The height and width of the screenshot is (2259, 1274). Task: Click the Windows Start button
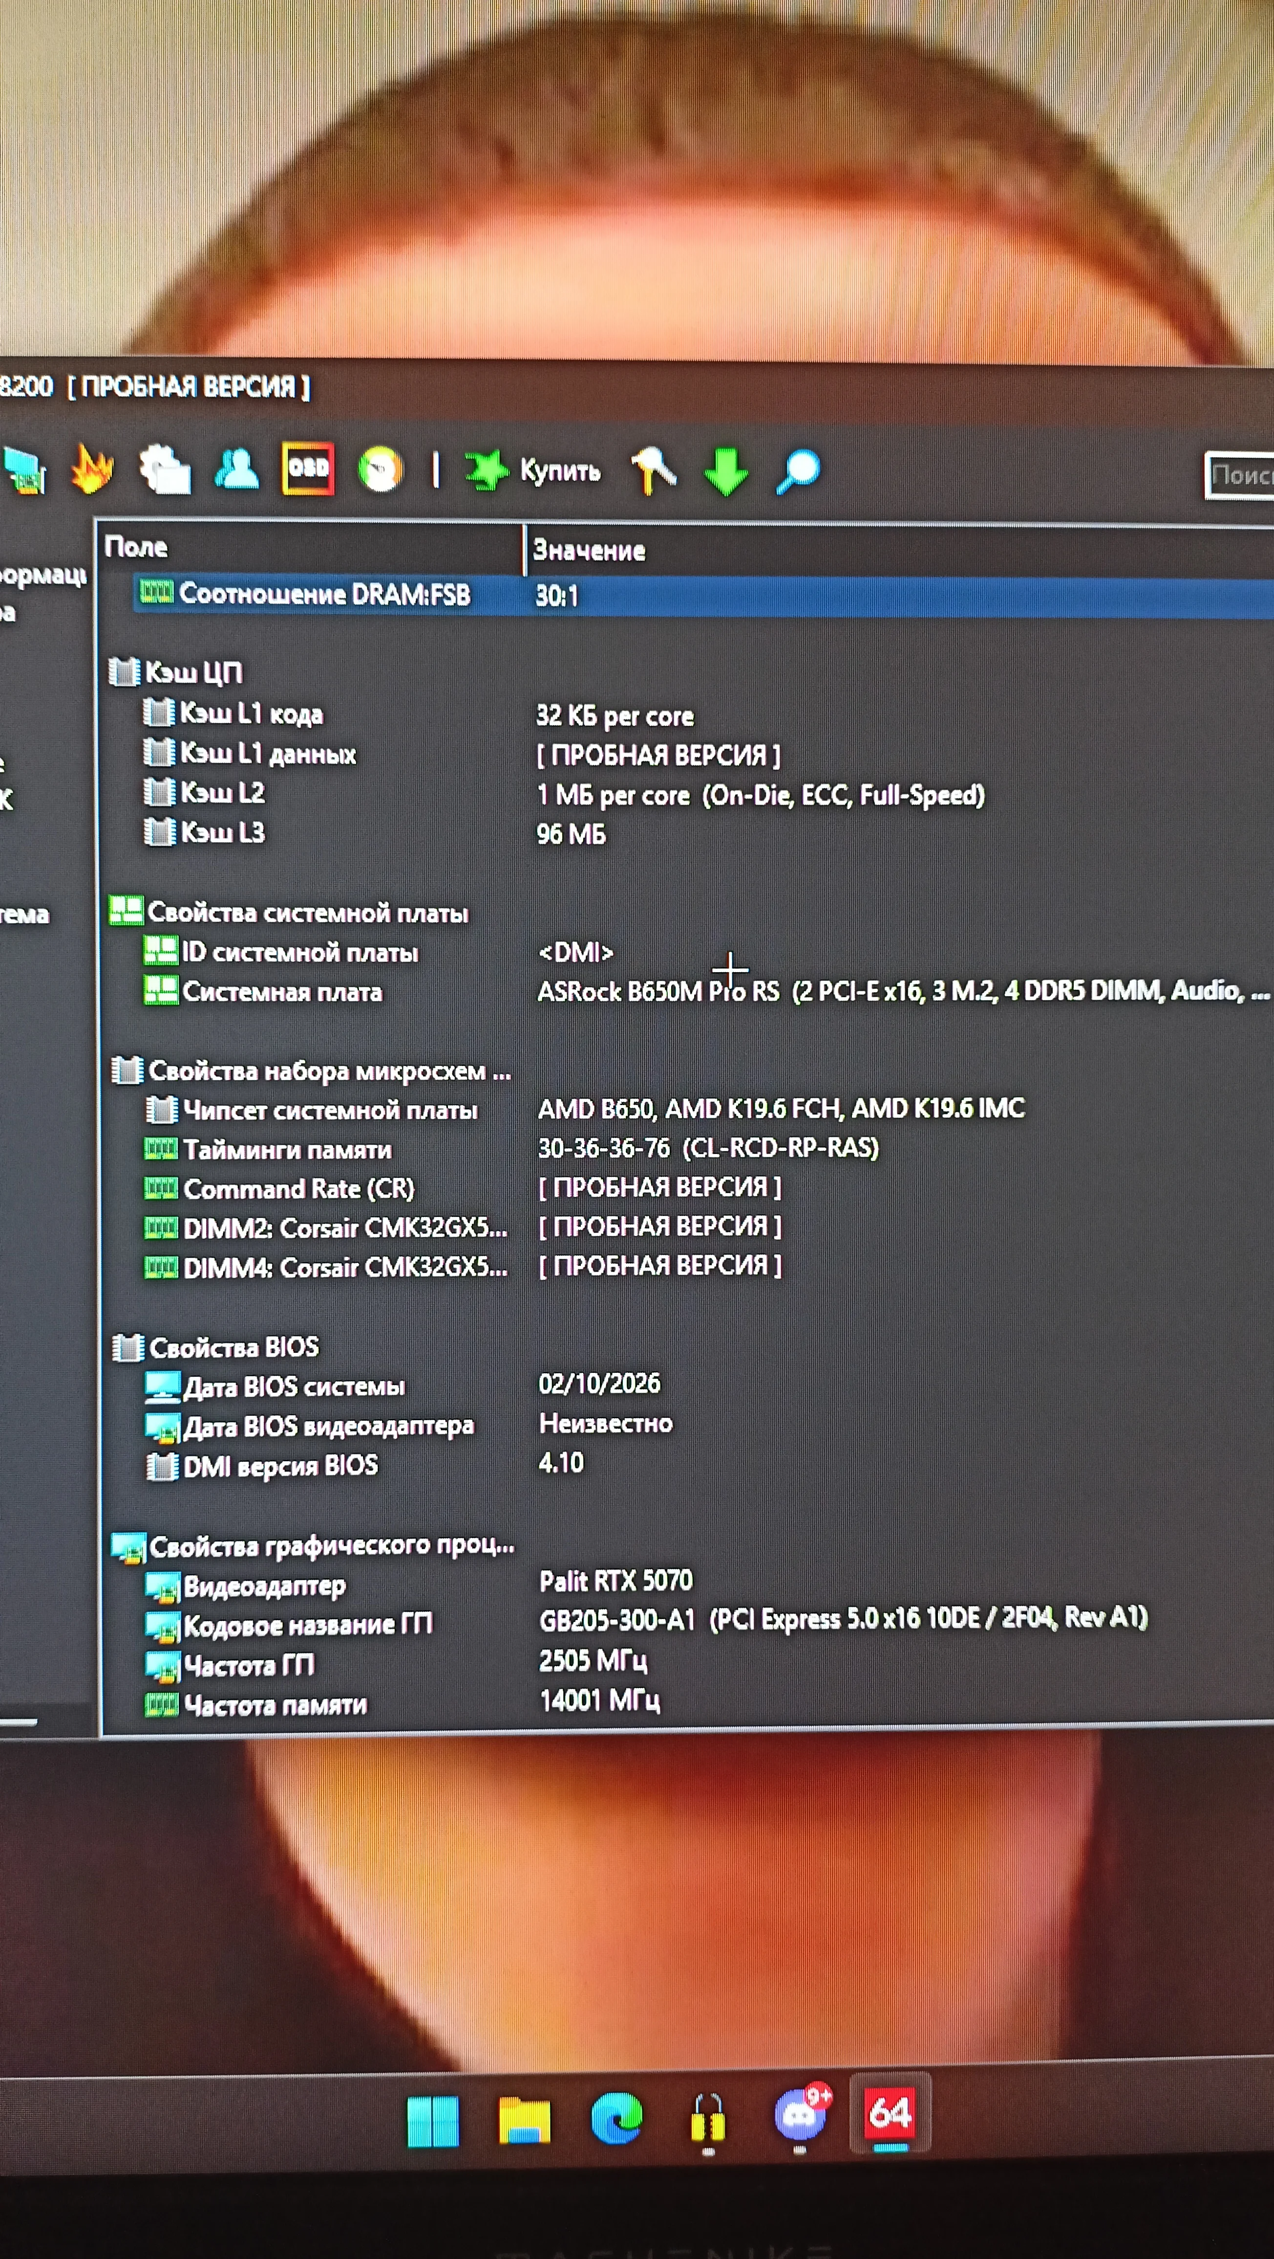(433, 2122)
